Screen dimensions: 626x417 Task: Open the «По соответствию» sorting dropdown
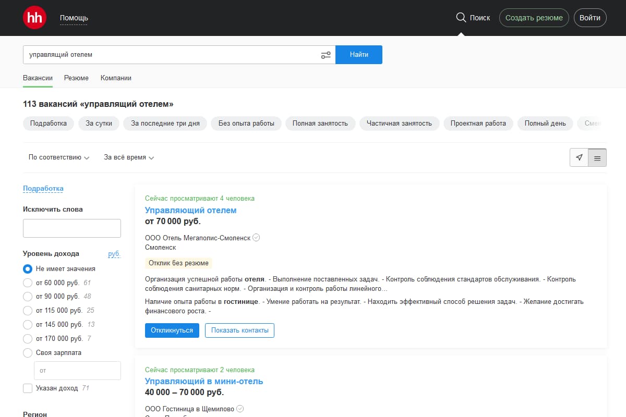point(58,157)
